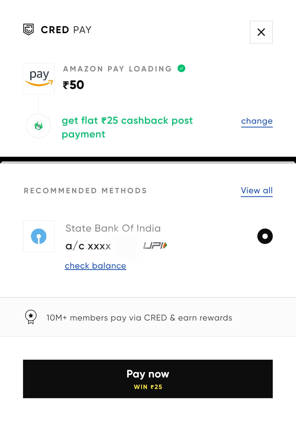Close the CRED Pay sheet
This screenshot has width=296, height=421.
(261, 32)
